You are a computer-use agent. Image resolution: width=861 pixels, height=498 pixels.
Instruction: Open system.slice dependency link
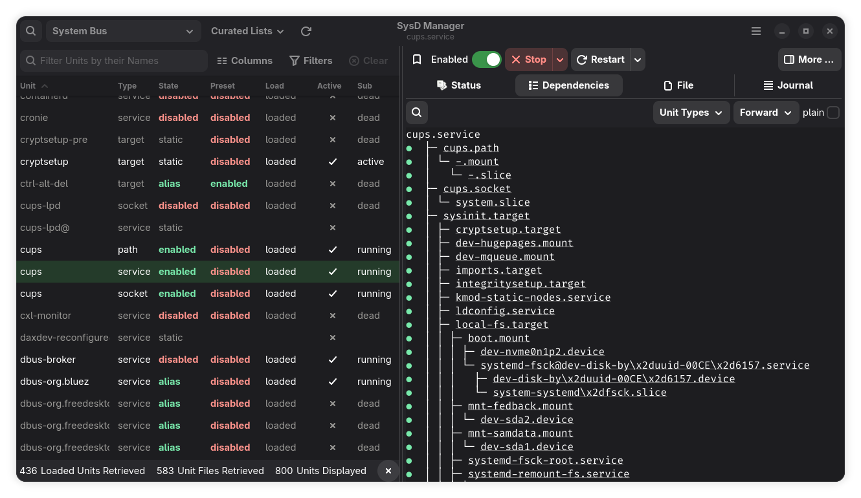[x=493, y=202]
